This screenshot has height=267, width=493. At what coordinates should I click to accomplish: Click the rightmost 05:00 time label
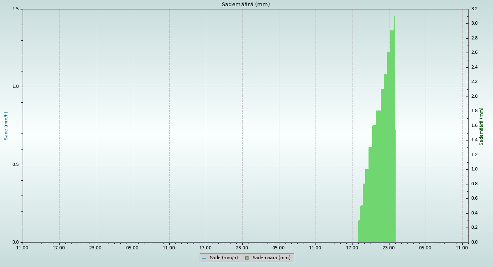click(425, 248)
